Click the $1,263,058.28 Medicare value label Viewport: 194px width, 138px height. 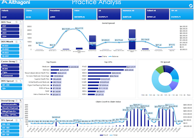tap(74, 67)
